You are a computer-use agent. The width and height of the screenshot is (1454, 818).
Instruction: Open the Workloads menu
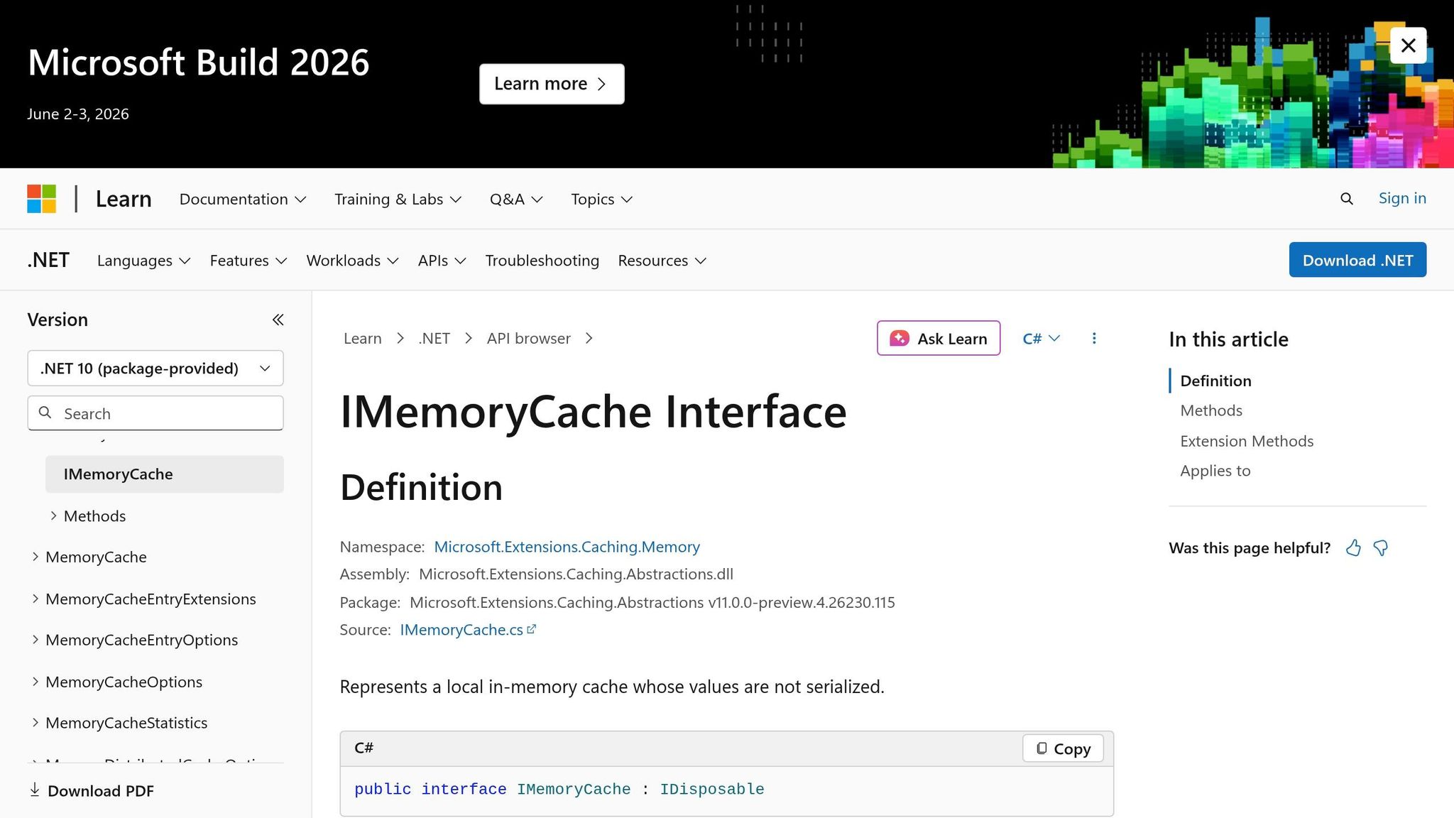[352, 261]
